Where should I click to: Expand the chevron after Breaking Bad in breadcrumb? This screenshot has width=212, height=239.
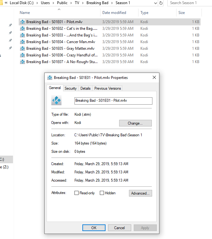point(112,3)
